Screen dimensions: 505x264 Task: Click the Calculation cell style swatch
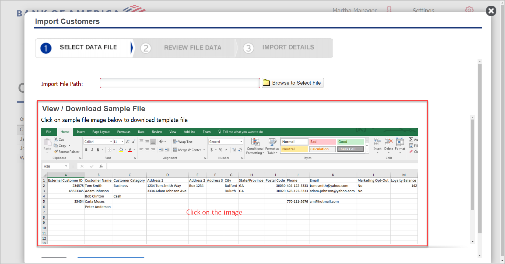pyautogui.click(x=322, y=149)
